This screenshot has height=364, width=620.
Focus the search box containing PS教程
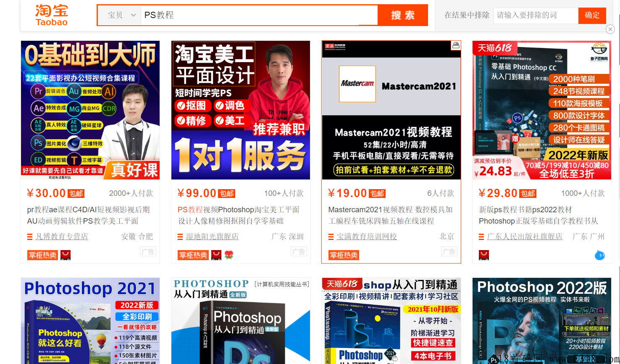259,15
